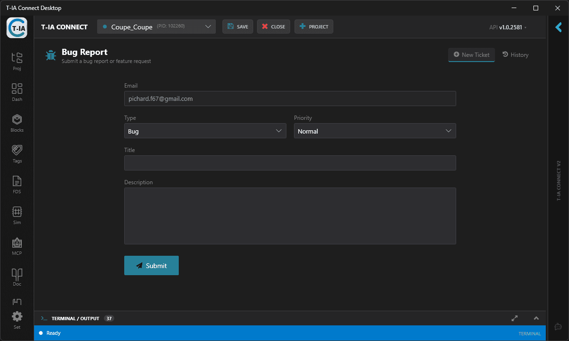
Task: Change the Priority dropdown from Normal
Action: [375, 131]
